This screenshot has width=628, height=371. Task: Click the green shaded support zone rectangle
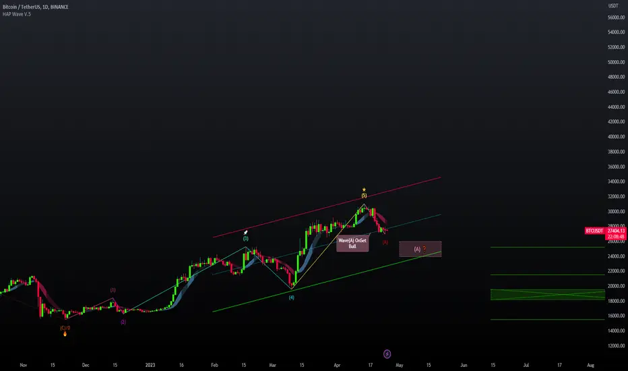[x=548, y=294]
